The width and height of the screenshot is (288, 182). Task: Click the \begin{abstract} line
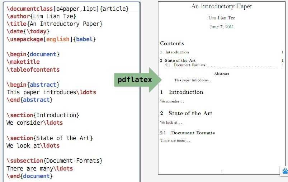[33, 85]
